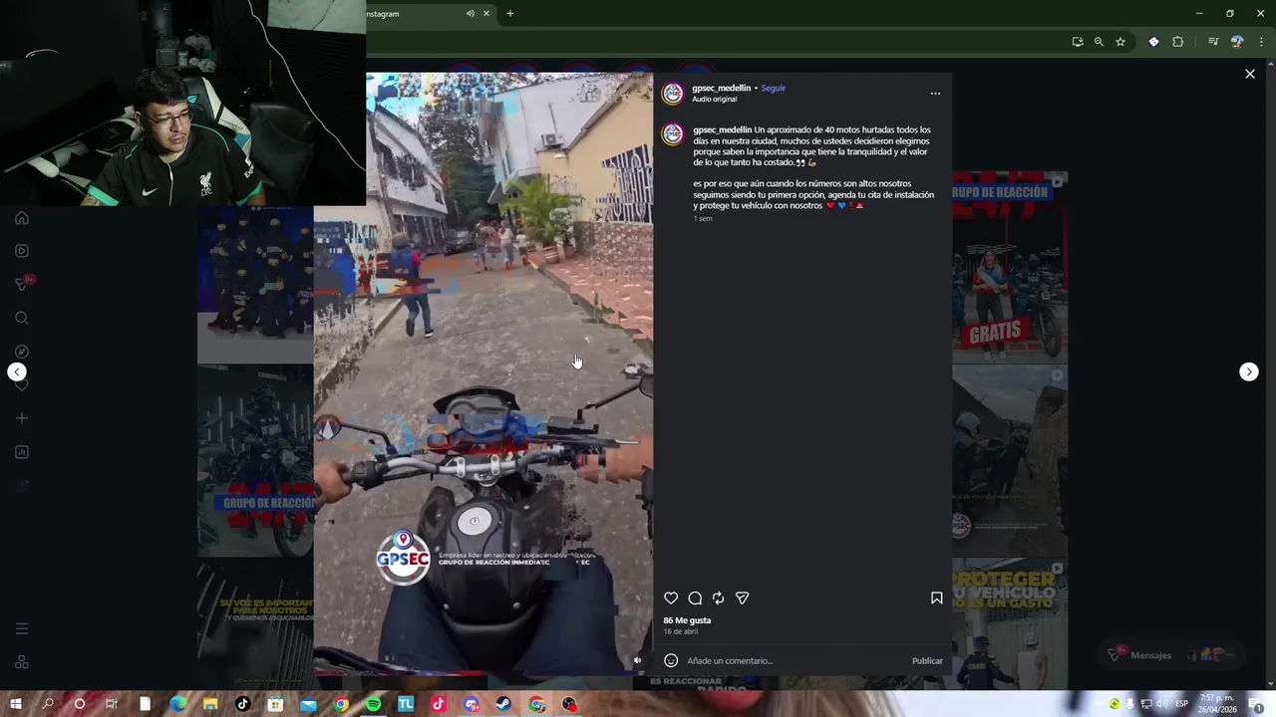1276x717 pixels.
Task: Open File Explorer from the taskbar
Action: pyautogui.click(x=210, y=704)
